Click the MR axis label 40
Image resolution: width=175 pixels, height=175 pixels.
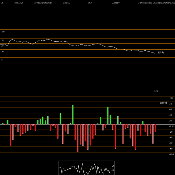click(x=171, y=115)
